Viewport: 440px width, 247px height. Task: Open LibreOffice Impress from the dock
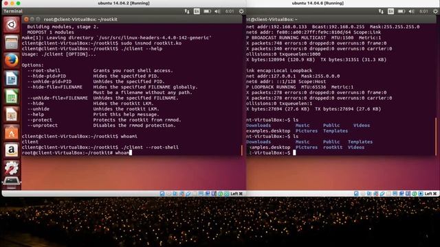coord(12,115)
